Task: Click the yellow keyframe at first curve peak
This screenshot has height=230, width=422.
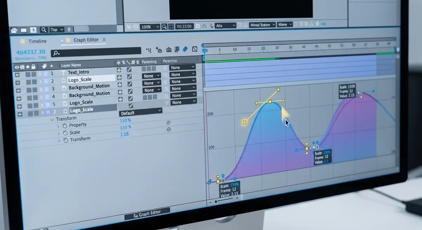Action: [x=270, y=101]
